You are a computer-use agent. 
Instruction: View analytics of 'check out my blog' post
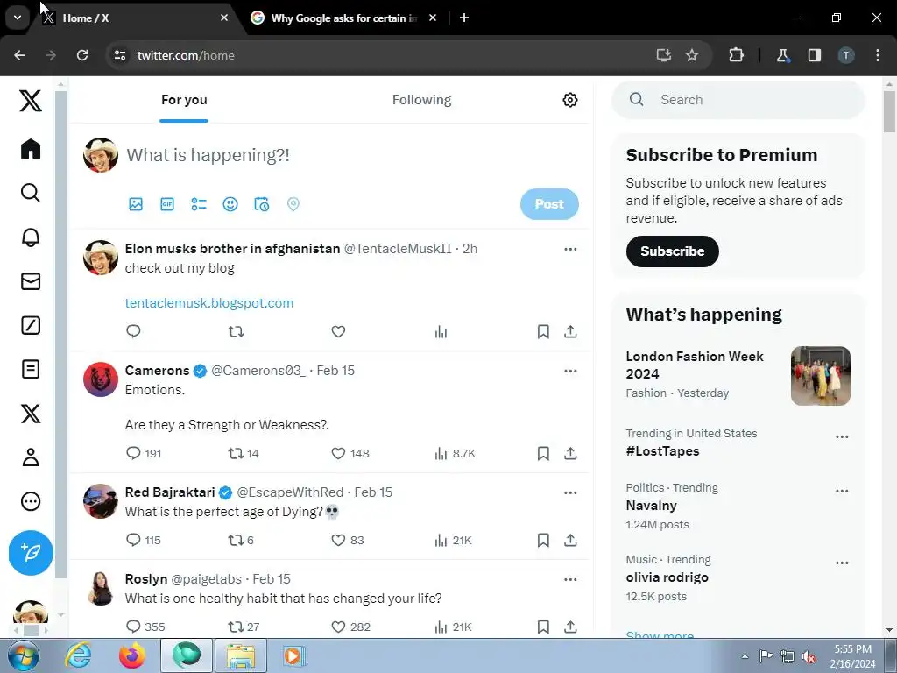click(441, 331)
